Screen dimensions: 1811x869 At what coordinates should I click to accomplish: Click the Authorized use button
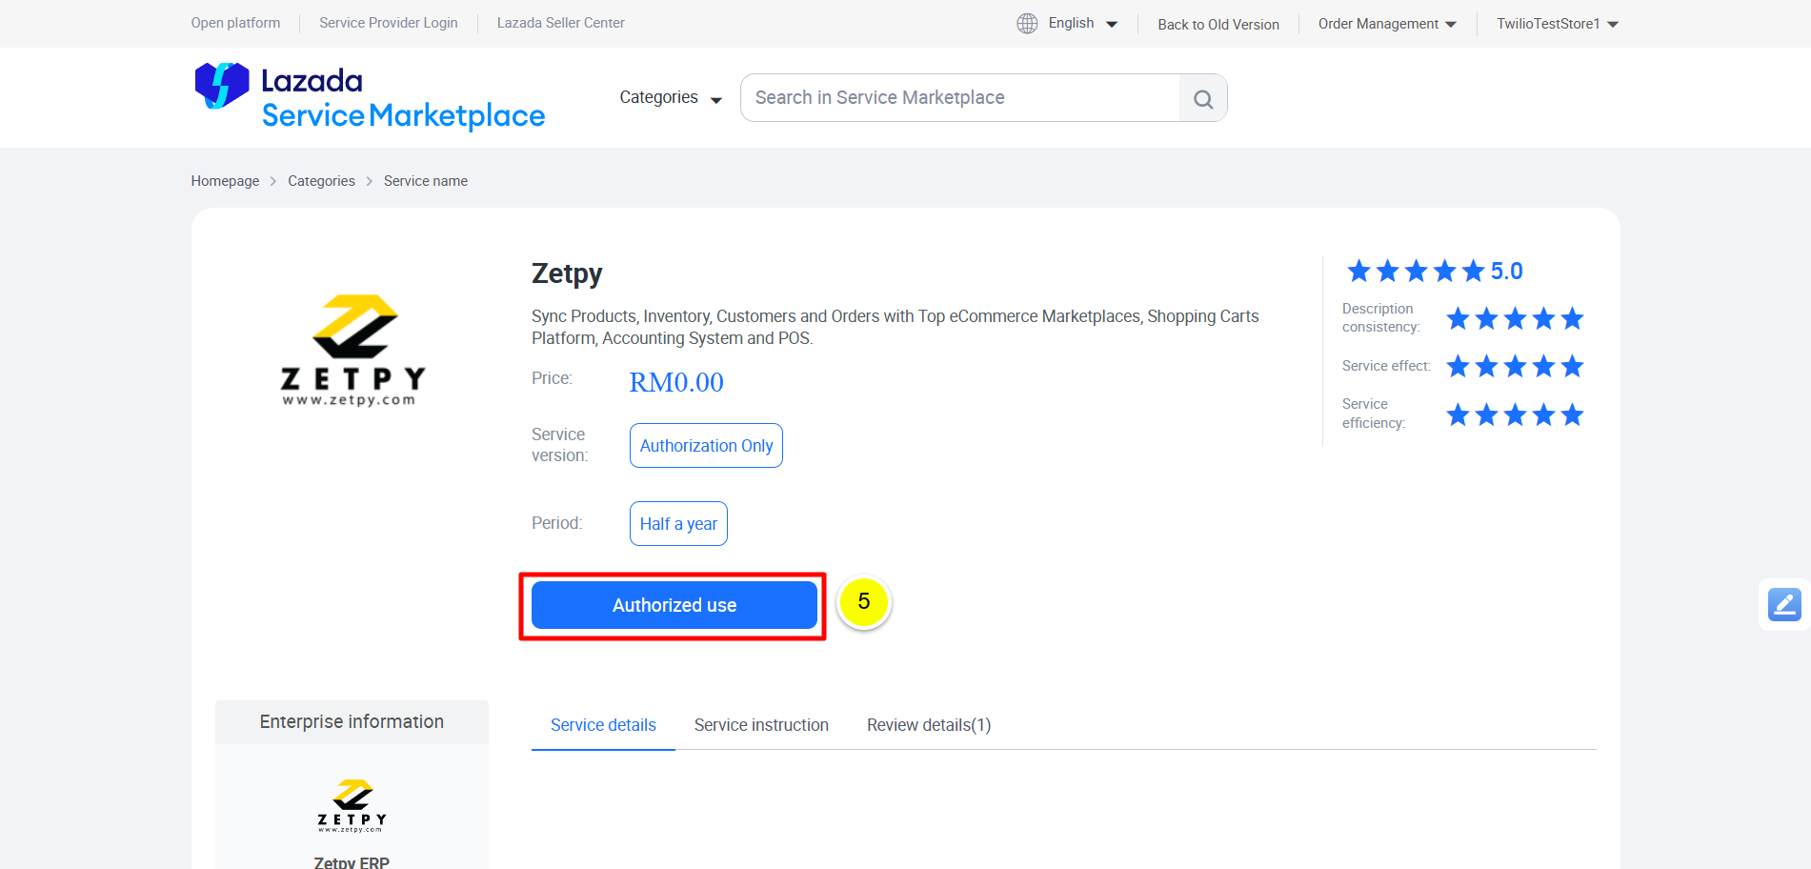point(674,605)
